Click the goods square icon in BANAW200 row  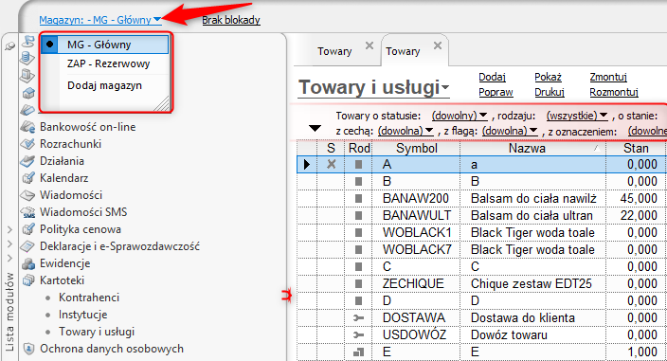pos(358,198)
